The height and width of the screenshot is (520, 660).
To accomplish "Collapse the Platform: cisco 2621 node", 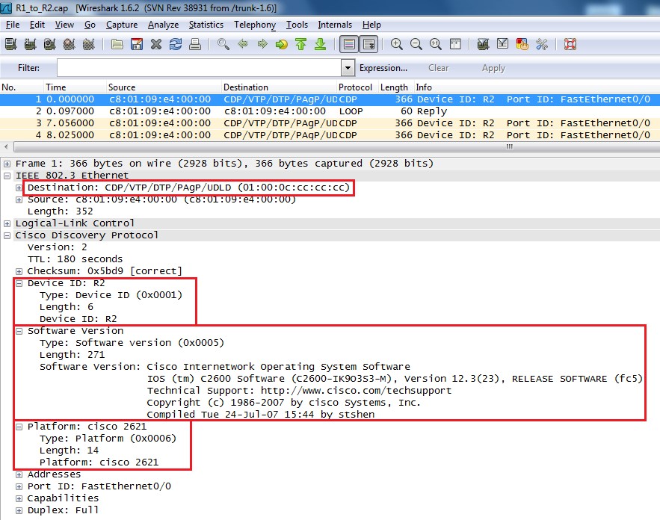I will 19,427.
